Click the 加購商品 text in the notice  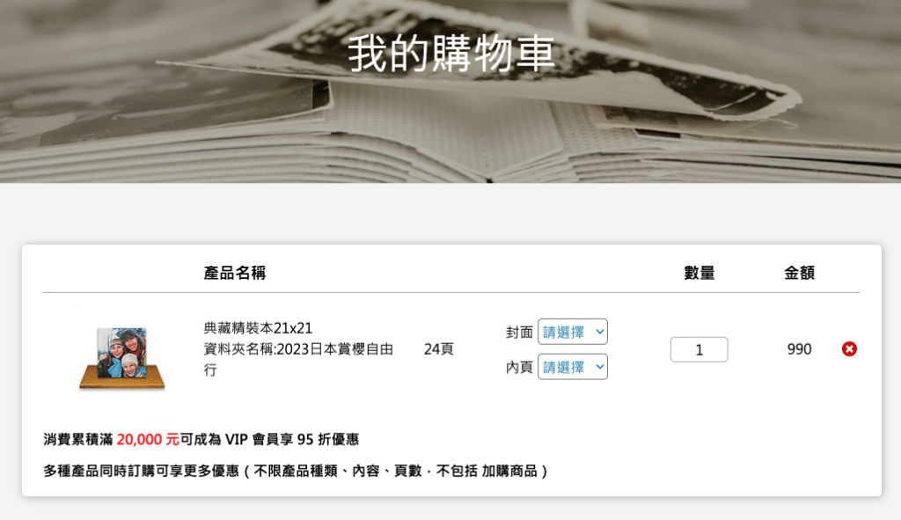(x=509, y=471)
